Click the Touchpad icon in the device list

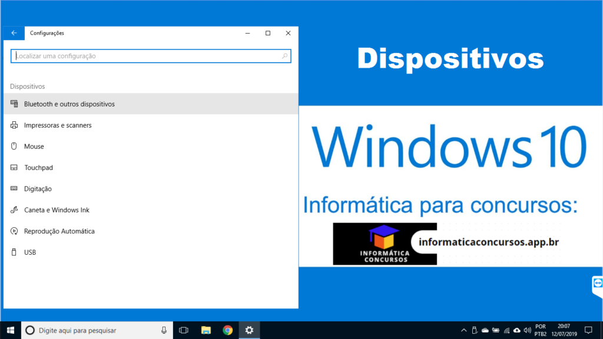point(14,168)
